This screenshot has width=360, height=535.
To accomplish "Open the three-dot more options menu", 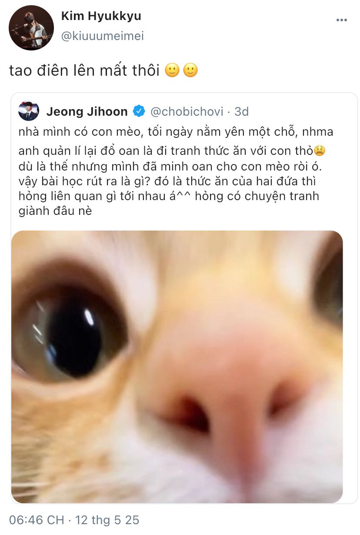I will pos(342,20).
